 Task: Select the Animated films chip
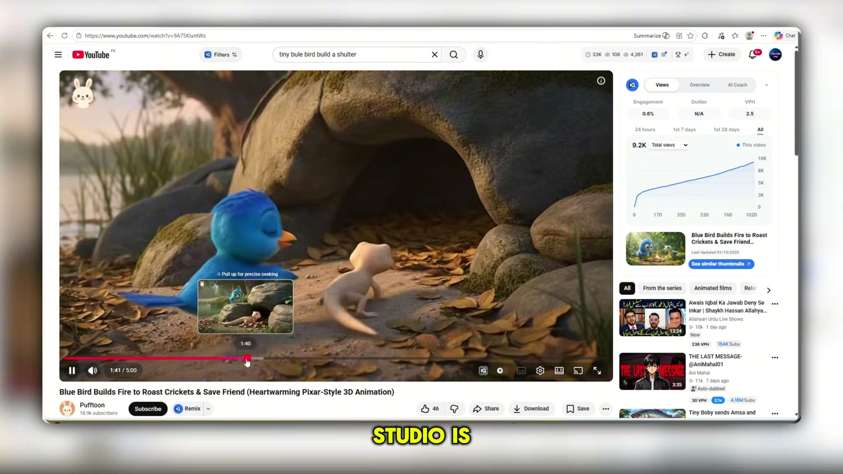(713, 288)
